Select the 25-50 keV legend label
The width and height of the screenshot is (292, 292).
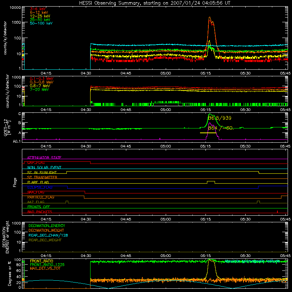(40, 20)
